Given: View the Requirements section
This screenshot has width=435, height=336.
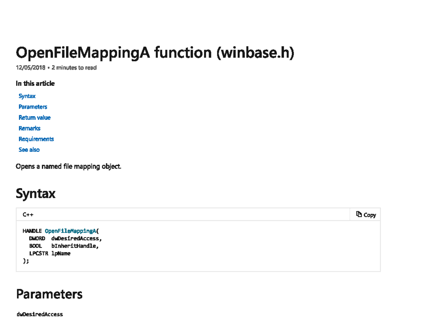Looking at the screenshot, I should point(36,139).
